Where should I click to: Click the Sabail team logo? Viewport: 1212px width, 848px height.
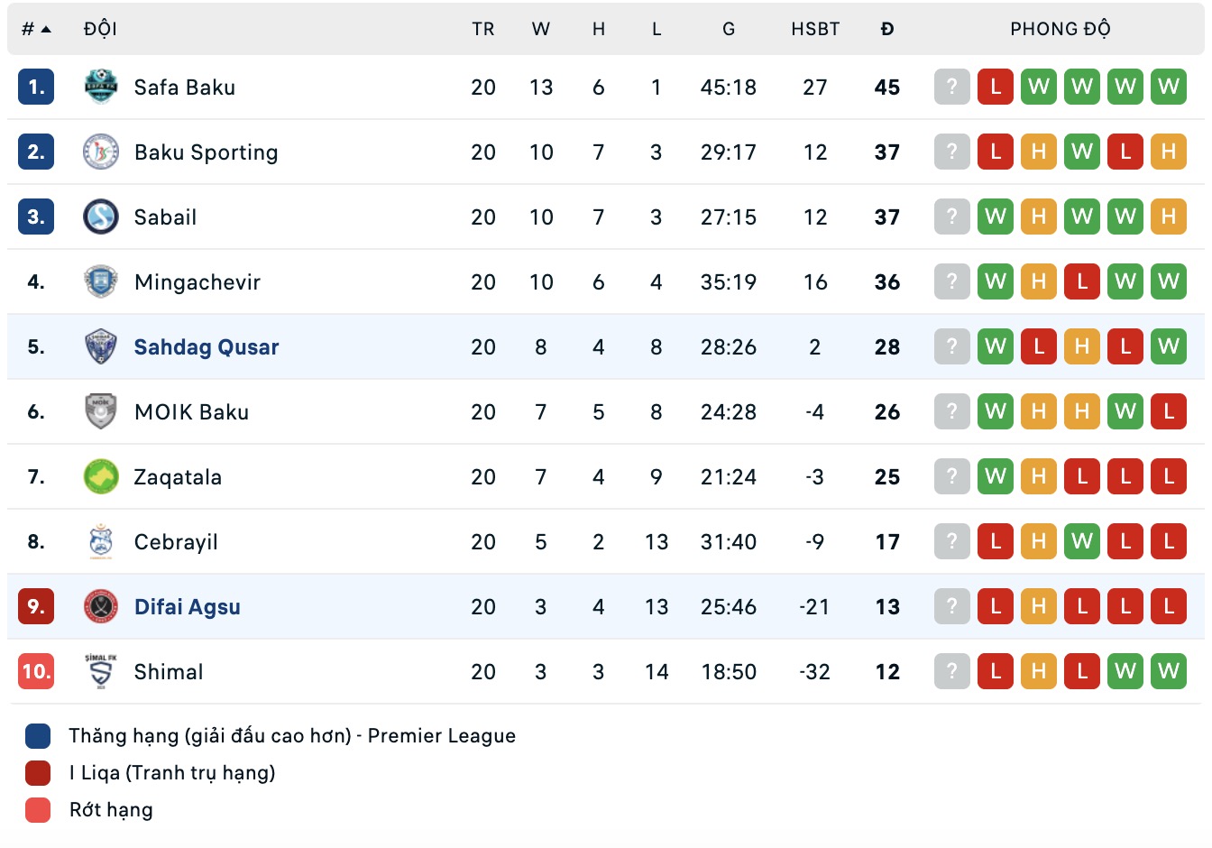101,217
